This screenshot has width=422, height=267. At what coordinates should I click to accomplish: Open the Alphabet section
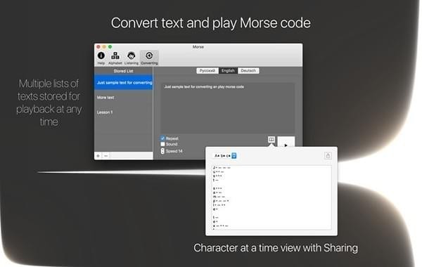115,58
